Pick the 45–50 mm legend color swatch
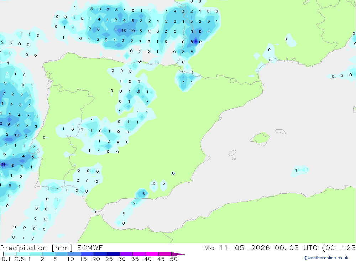 (x=165, y=254)
